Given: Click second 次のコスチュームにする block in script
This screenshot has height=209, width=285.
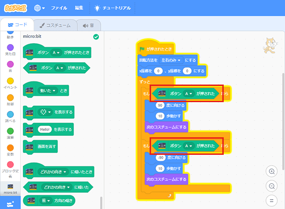Looking at the screenshot, I should click(x=166, y=180).
